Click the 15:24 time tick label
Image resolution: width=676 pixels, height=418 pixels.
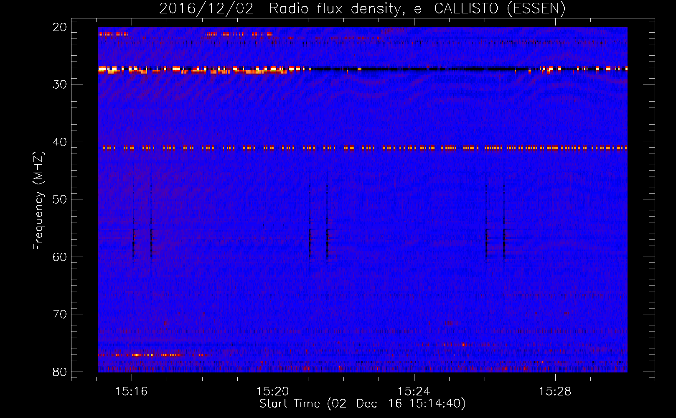pyautogui.click(x=414, y=392)
